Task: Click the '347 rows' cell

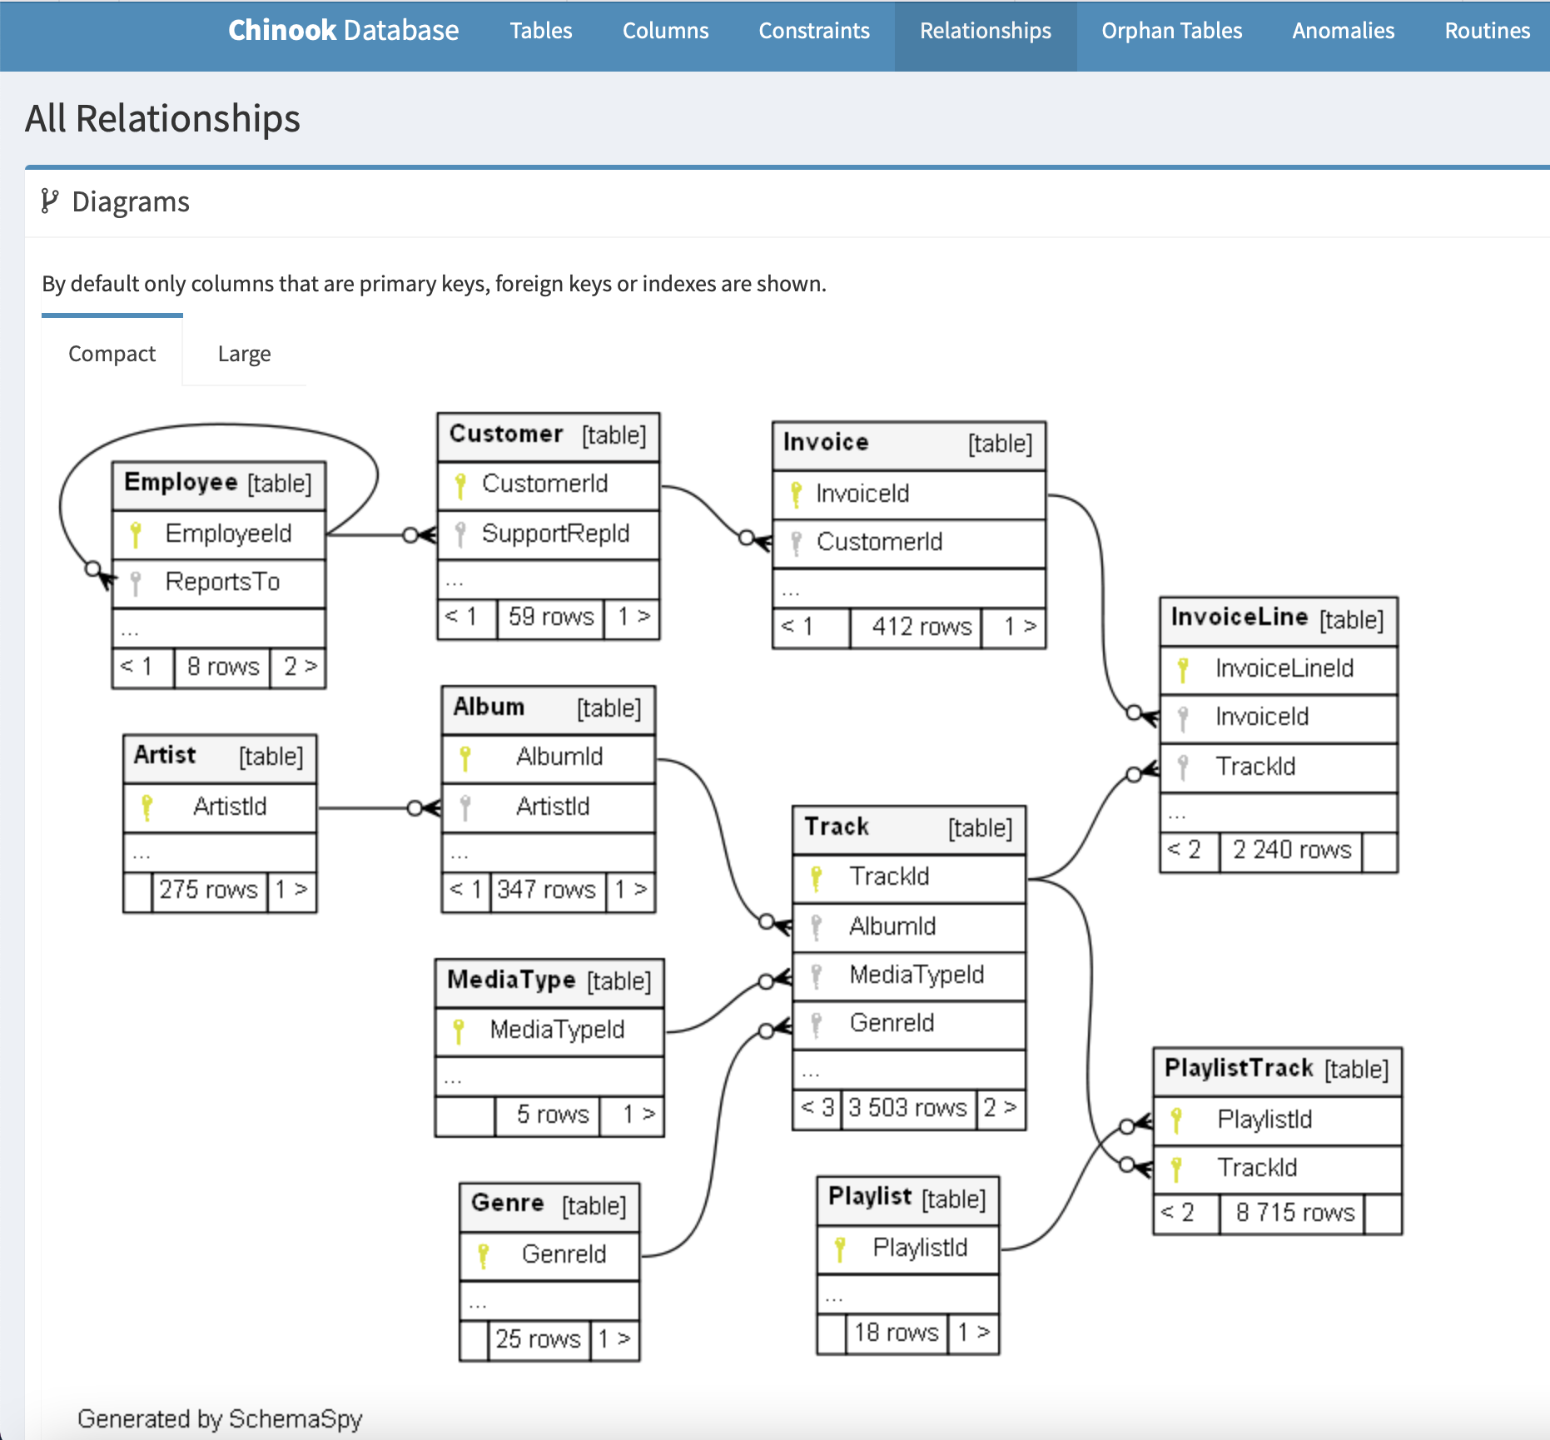Action: point(548,891)
